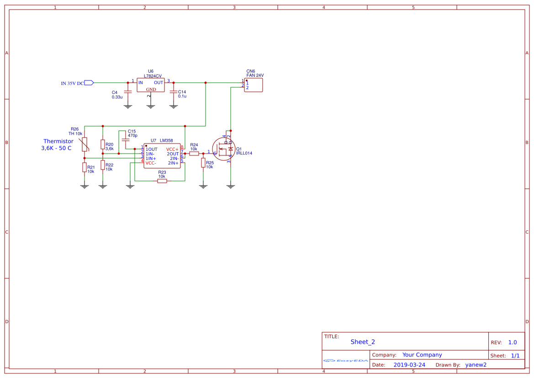Click the ground symbol under U6
This screenshot has height=378, width=534.
150,104
